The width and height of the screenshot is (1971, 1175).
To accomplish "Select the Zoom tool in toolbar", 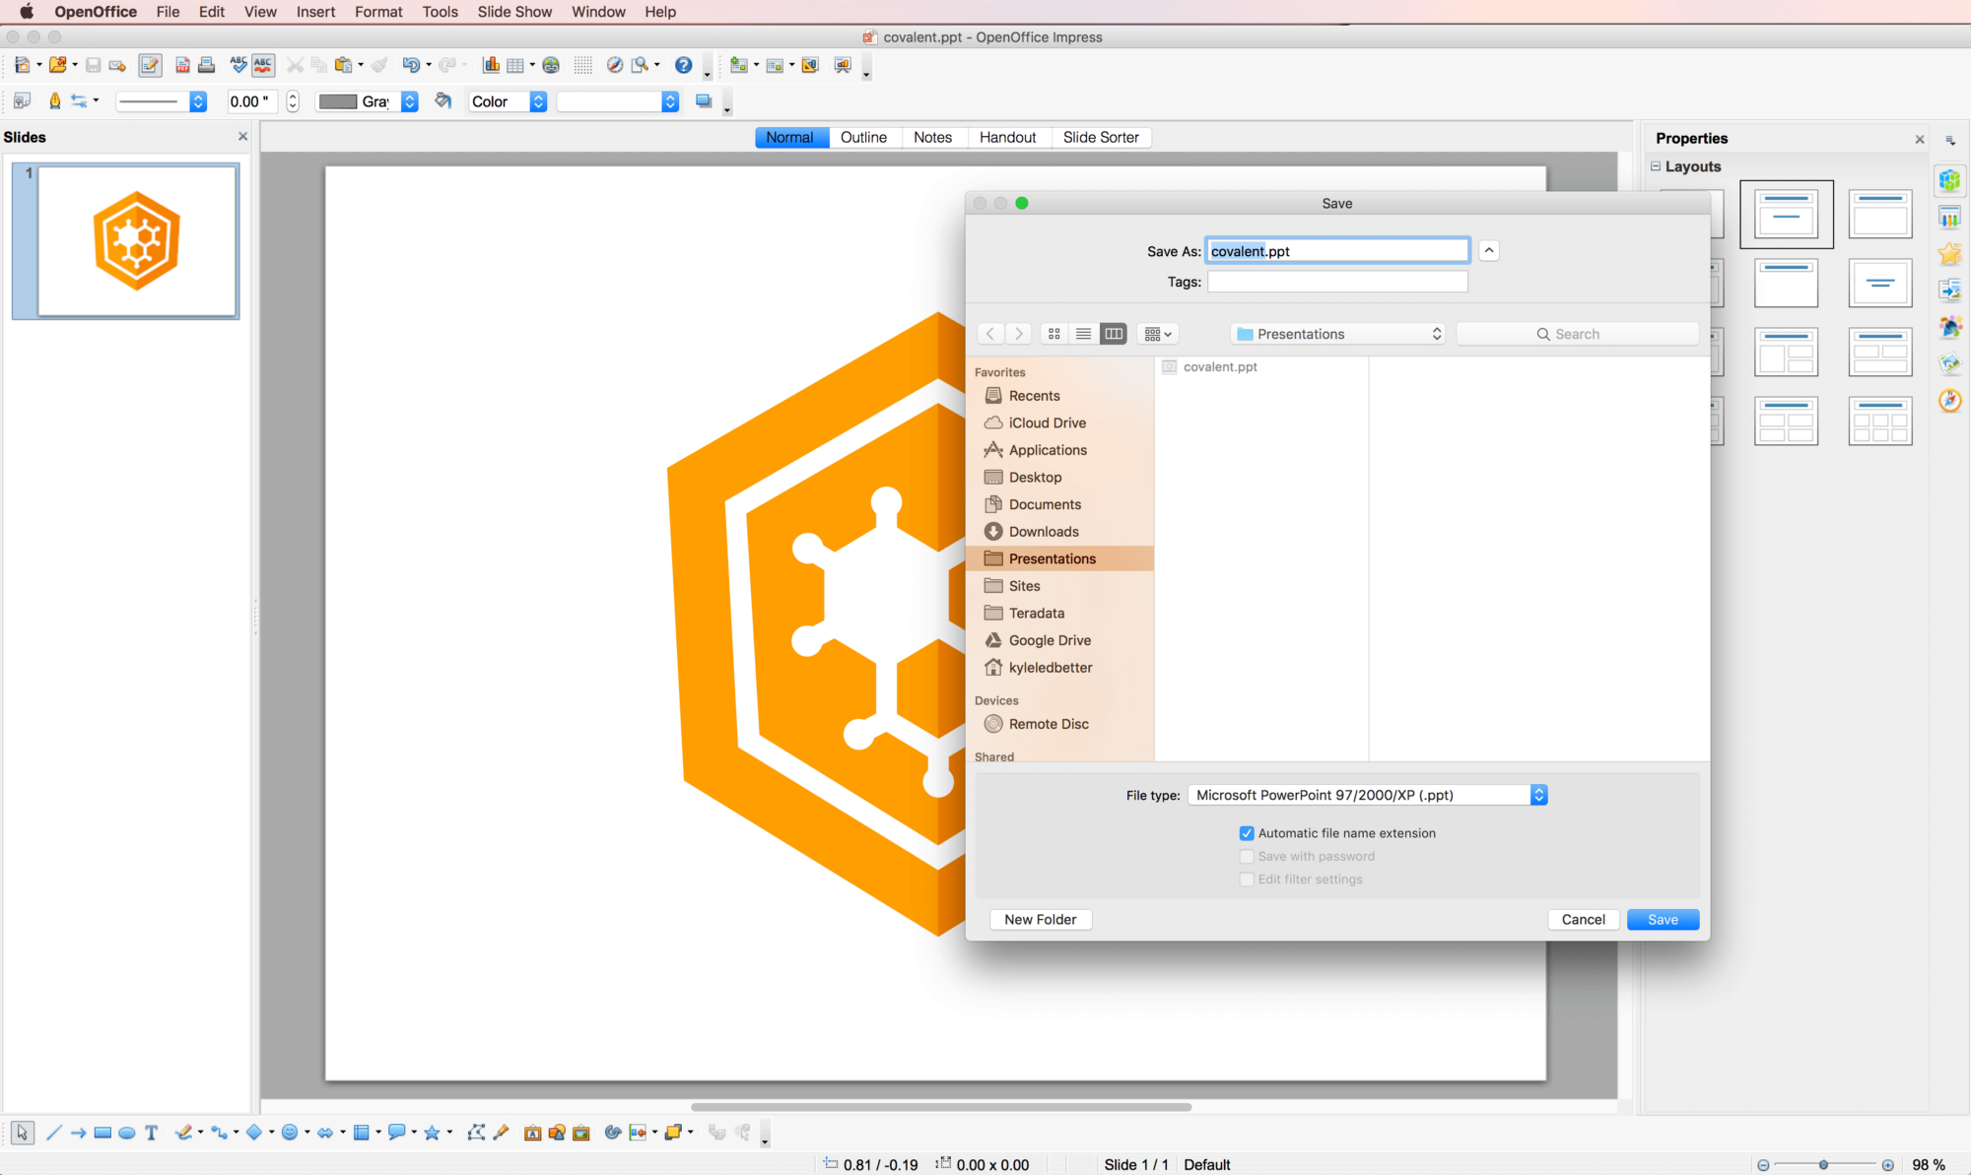I will click(638, 64).
